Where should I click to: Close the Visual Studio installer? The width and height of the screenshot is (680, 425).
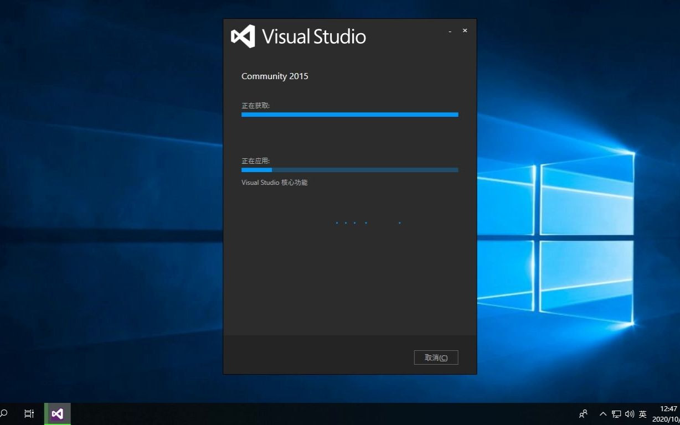point(465,30)
